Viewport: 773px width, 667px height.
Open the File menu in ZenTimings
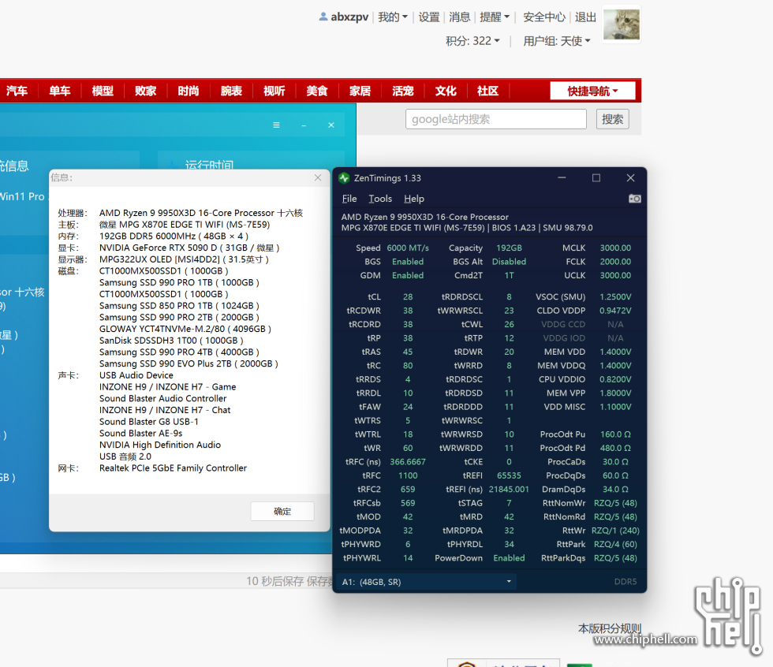(349, 199)
